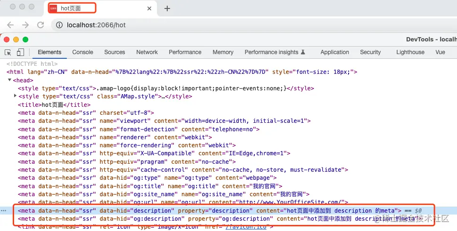Open the Lighthouse tab
Screen dimensions: 457x231
pos(410,52)
